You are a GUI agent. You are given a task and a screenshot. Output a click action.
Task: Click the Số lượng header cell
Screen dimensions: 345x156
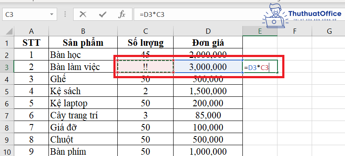(145, 42)
